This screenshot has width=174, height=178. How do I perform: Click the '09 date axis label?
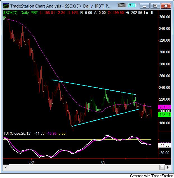coord(103,162)
